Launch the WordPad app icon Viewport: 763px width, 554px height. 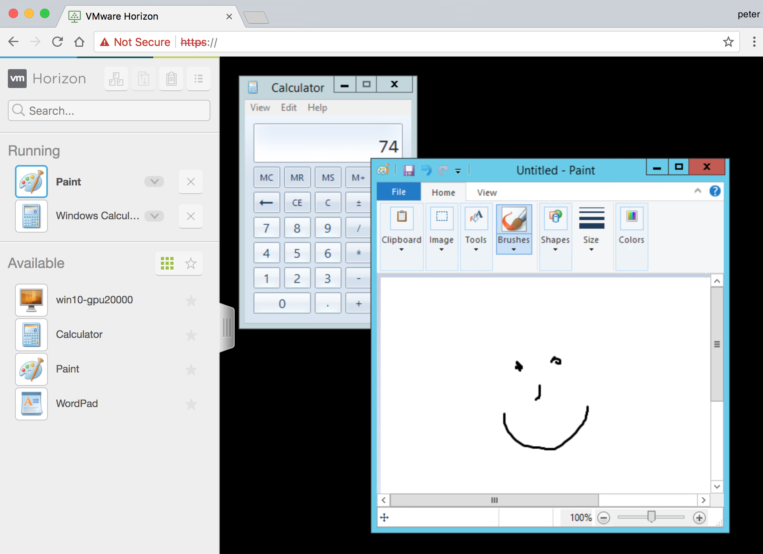[31, 404]
